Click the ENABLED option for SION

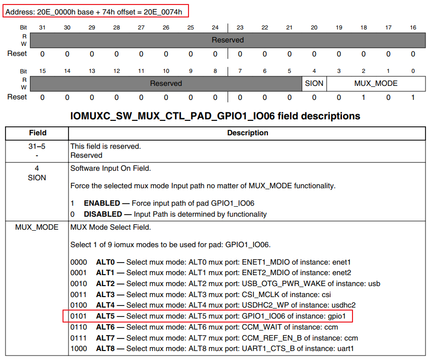click(162, 203)
